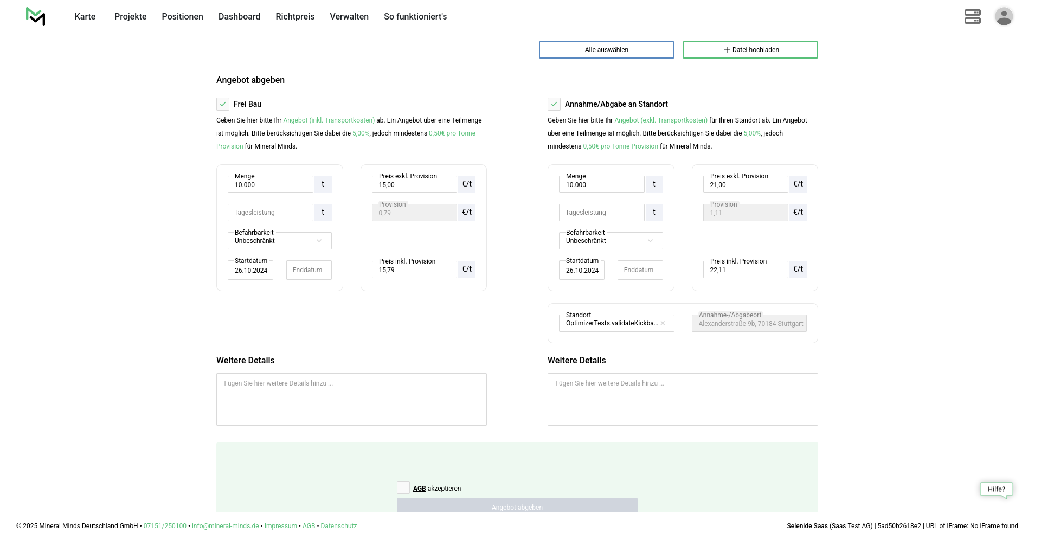Open the Richtpreis menu item

pos(295,17)
